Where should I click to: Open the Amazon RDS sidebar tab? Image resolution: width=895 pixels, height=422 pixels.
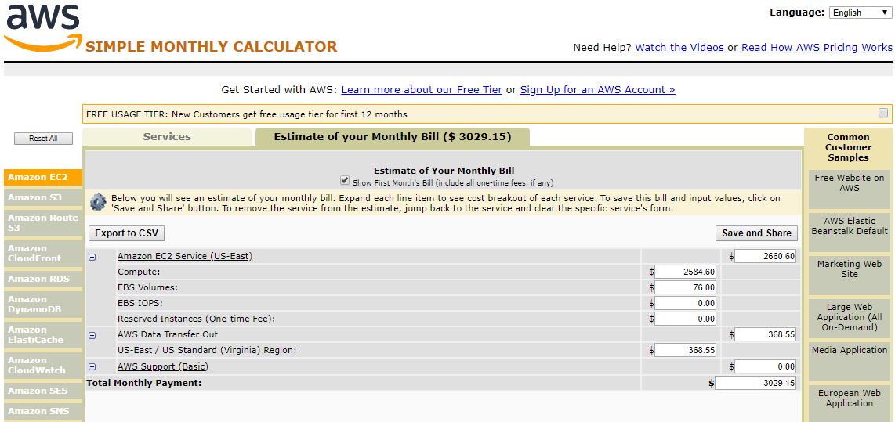point(43,279)
